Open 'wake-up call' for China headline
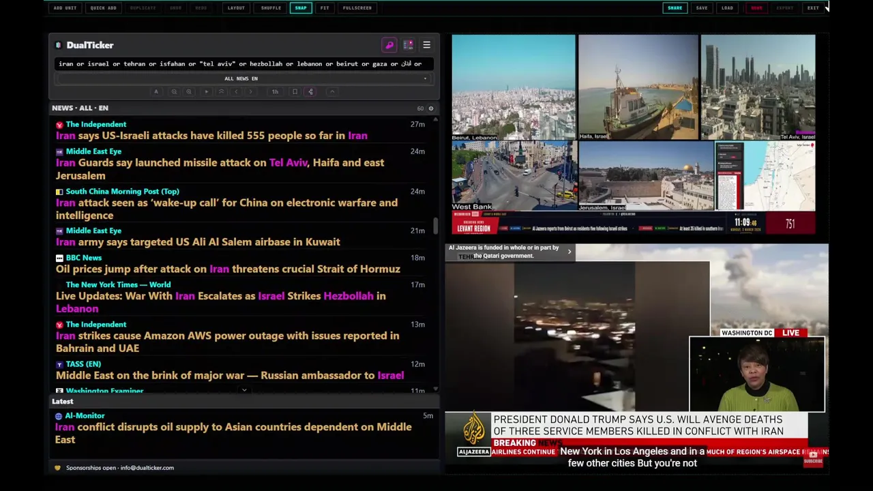The height and width of the screenshot is (491, 873). pyautogui.click(x=226, y=209)
